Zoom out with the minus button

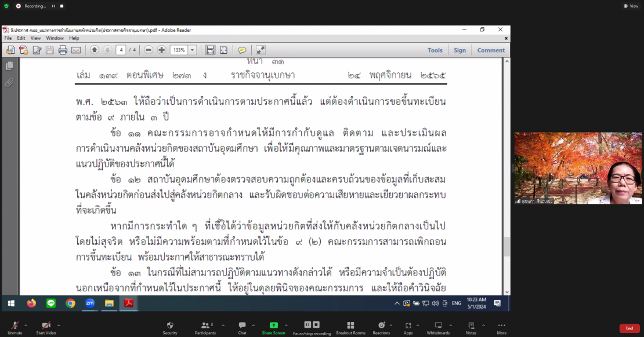point(149,50)
